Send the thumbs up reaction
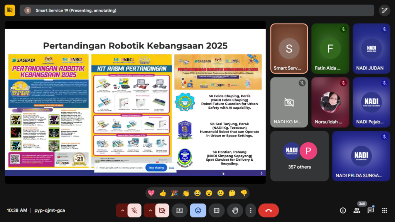 163,193
